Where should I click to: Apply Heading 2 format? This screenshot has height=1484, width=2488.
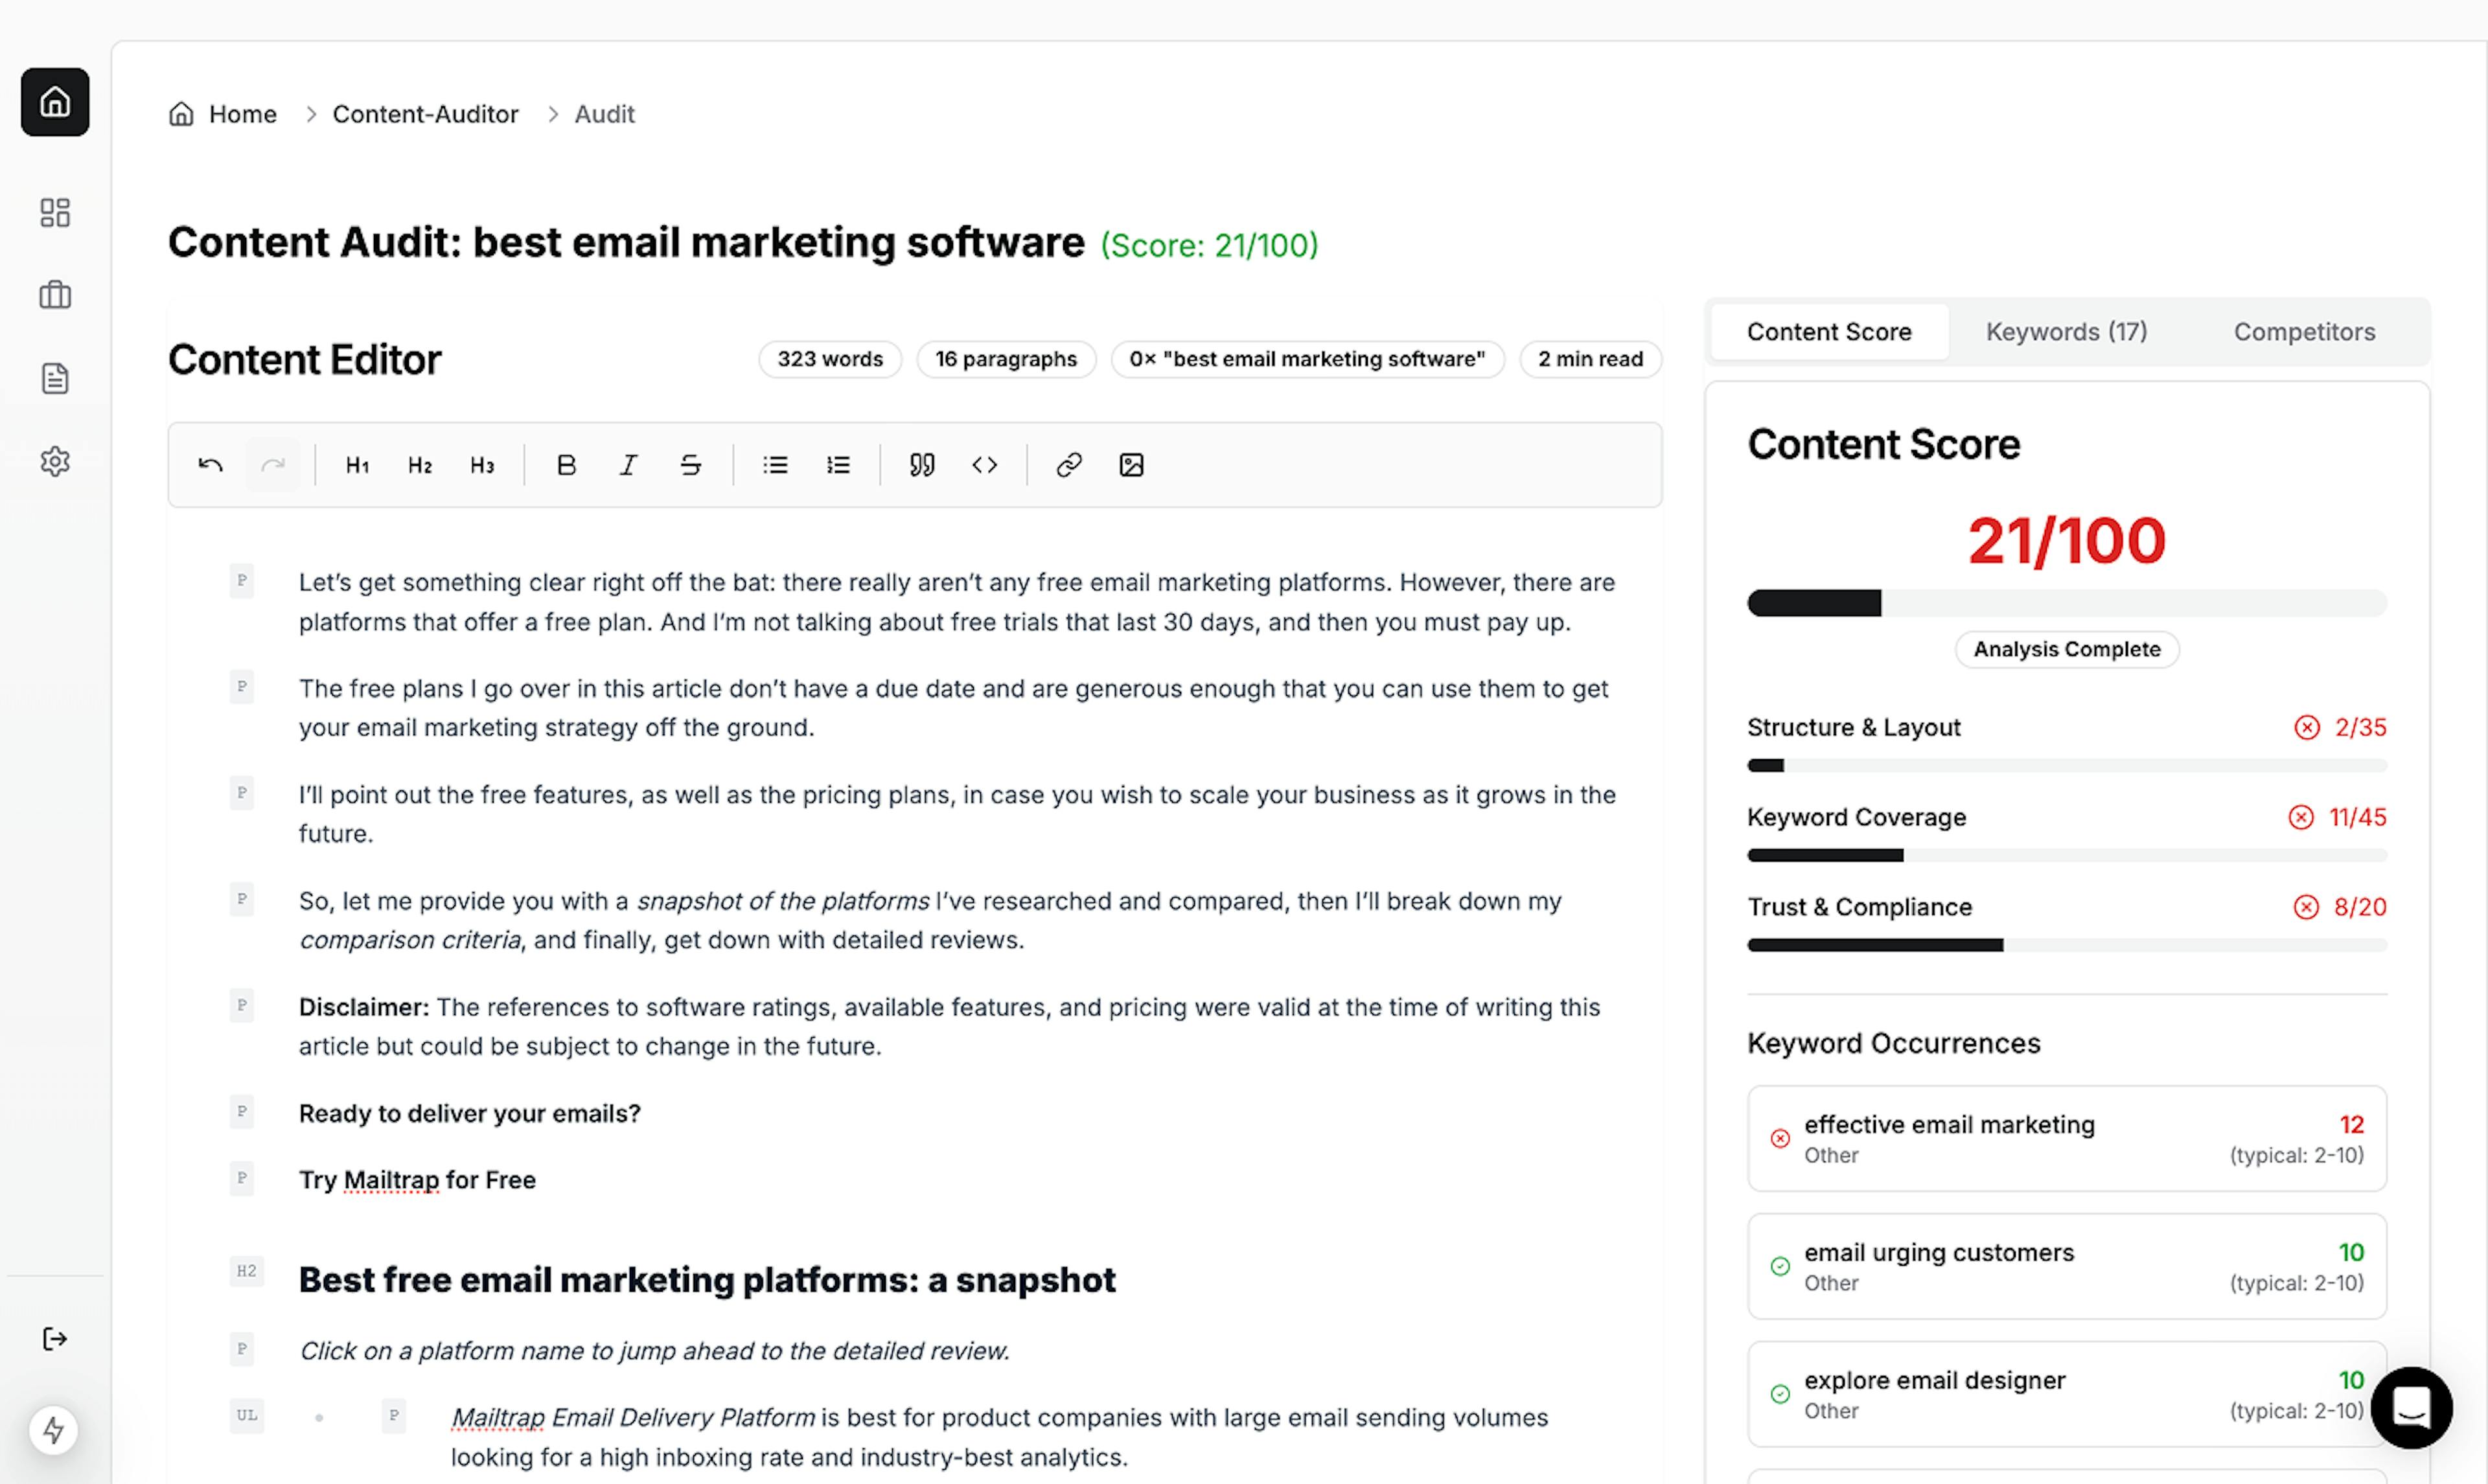click(x=420, y=465)
